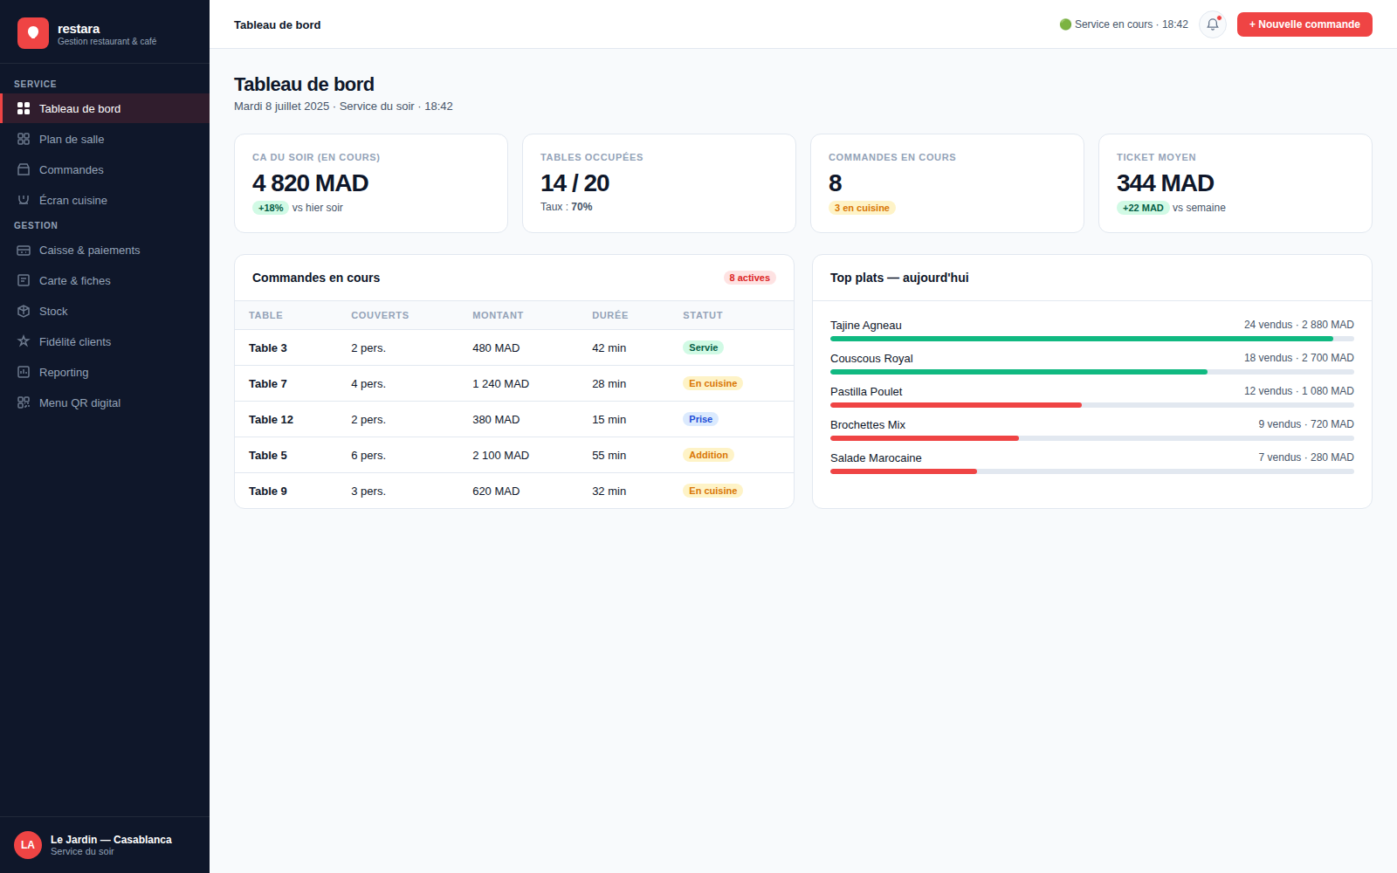
Task: Open the Écran cuisine icon
Action: (x=24, y=200)
